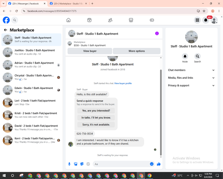This screenshot has height=179, width=223.
Task: Click the back arrow beside Marketplace
Action: [x=5, y=30]
